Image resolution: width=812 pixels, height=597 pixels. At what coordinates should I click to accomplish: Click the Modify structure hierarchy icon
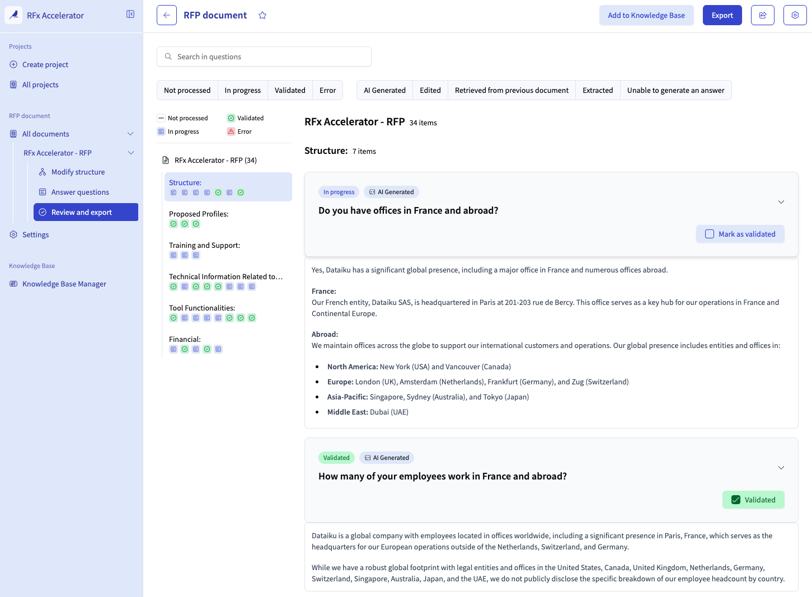click(43, 172)
